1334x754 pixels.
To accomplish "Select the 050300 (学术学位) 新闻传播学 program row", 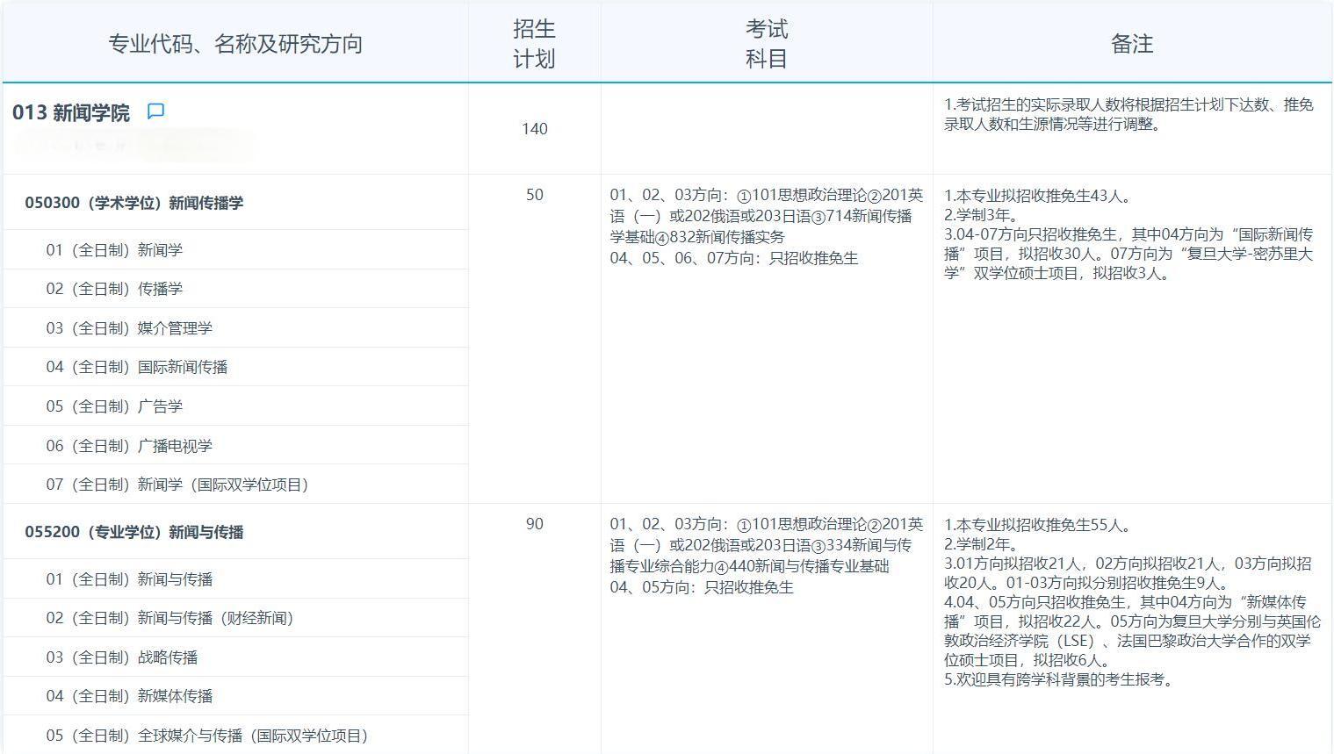I will (134, 202).
